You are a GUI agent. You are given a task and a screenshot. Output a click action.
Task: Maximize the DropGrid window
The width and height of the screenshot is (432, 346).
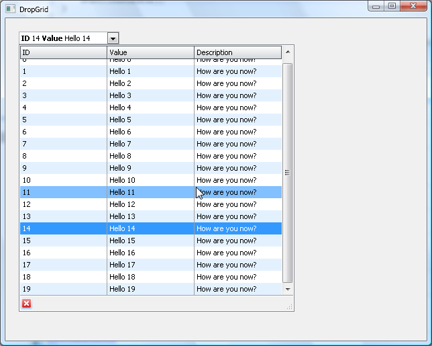tap(392, 6)
